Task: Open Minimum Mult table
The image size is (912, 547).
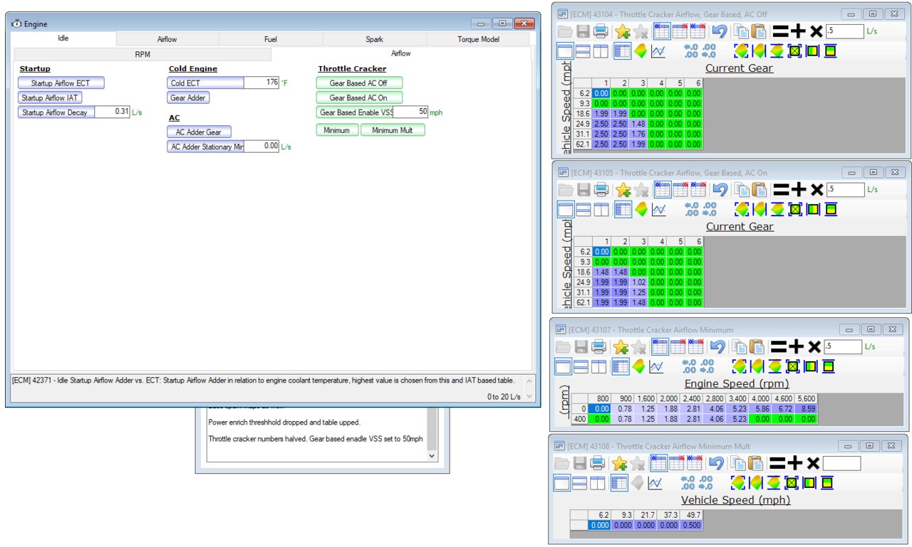Action: click(393, 130)
